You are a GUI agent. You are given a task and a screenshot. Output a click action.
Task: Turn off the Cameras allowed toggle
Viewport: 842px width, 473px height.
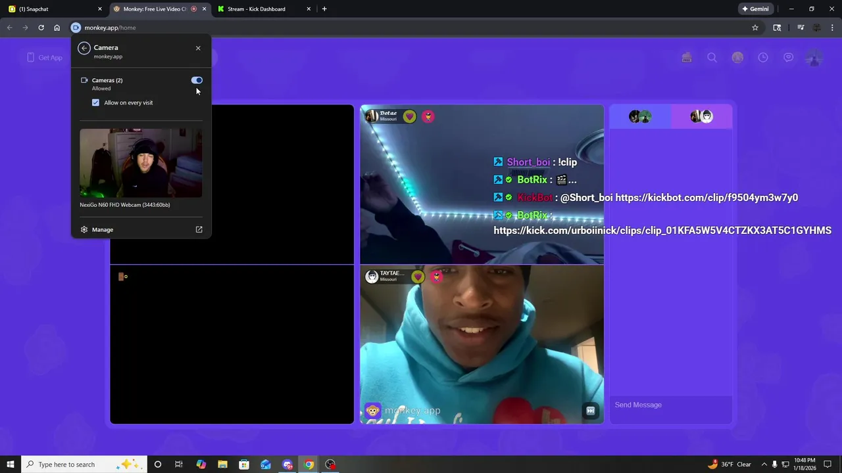tap(197, 80)
